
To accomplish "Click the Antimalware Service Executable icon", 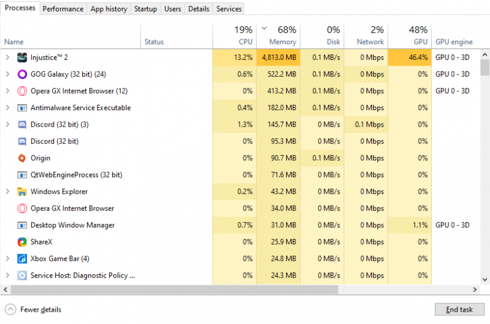I will pyautogui.click(x=22, y=108).
